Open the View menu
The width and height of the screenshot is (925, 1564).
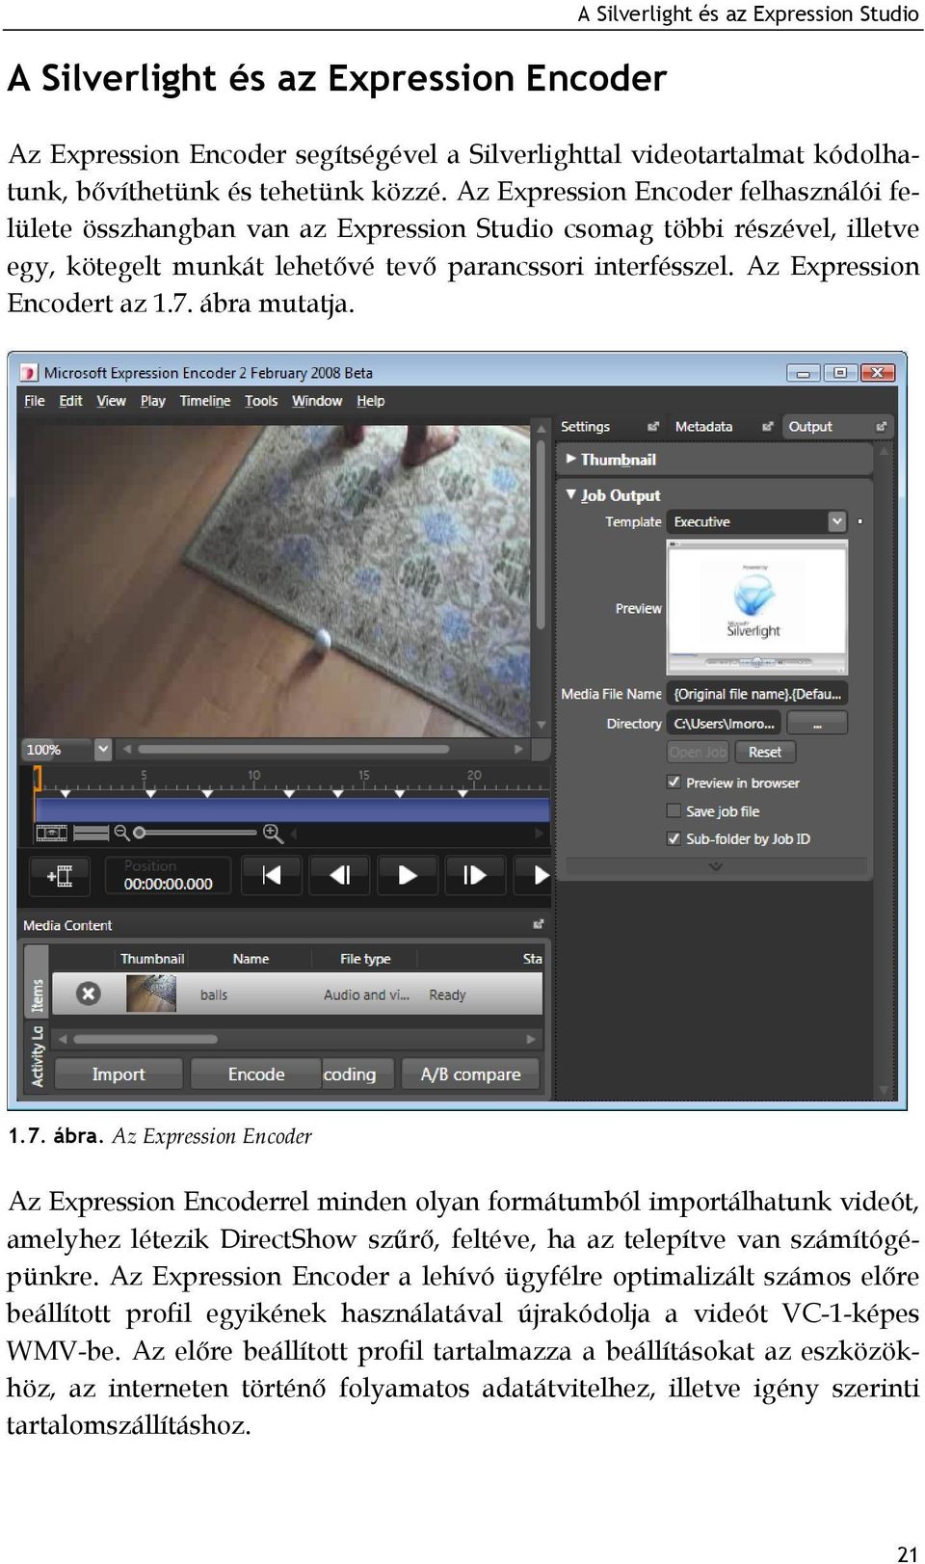[111, 401]
